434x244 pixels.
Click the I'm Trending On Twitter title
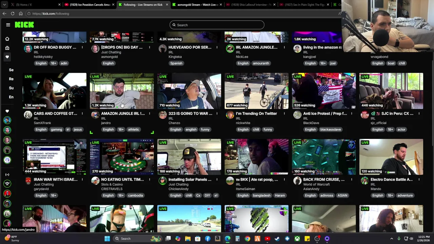[256, 114]
